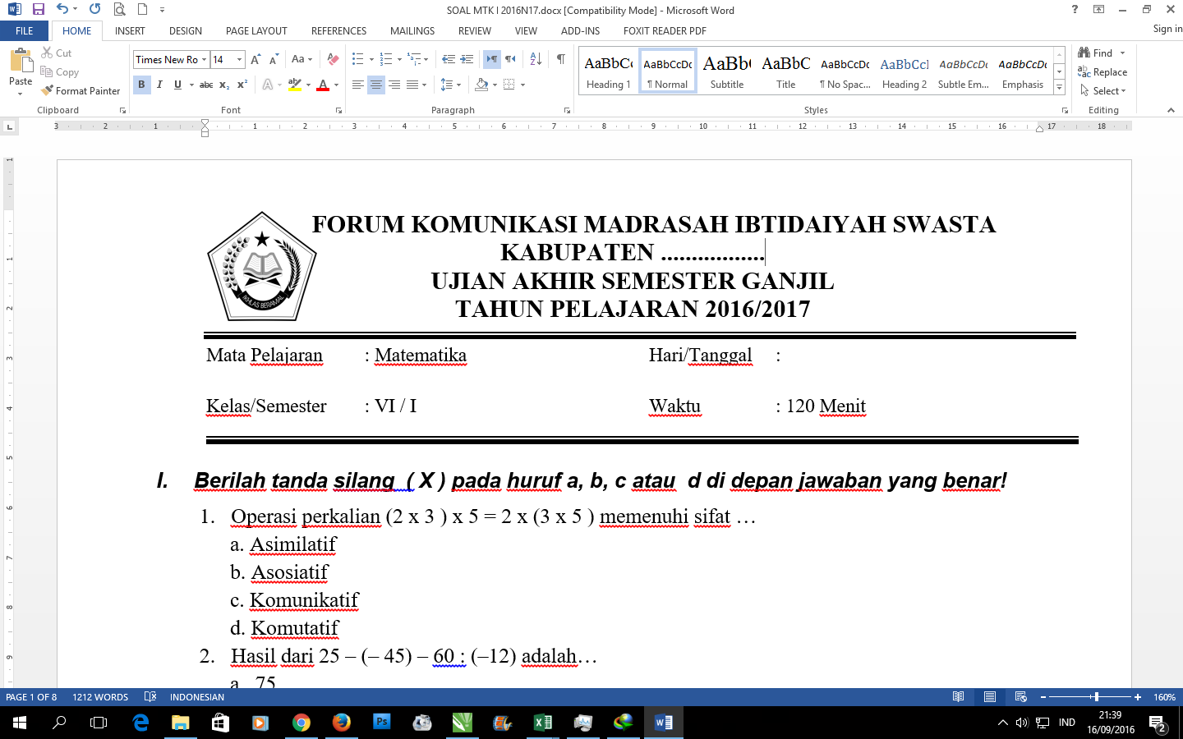Open Replace from the Editing group

click(1105, 72)
